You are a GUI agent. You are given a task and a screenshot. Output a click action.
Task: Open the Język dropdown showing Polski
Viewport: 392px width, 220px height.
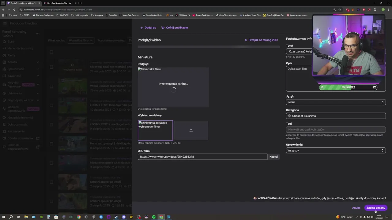tap(336, 102)
